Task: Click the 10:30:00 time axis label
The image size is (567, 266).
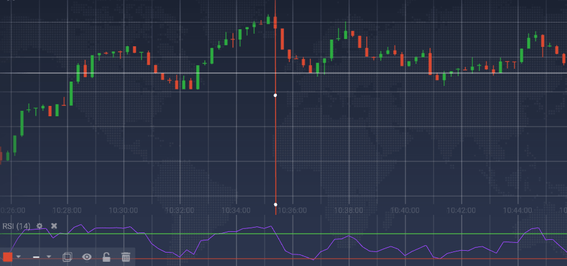Action: click(x=124, y=210)
